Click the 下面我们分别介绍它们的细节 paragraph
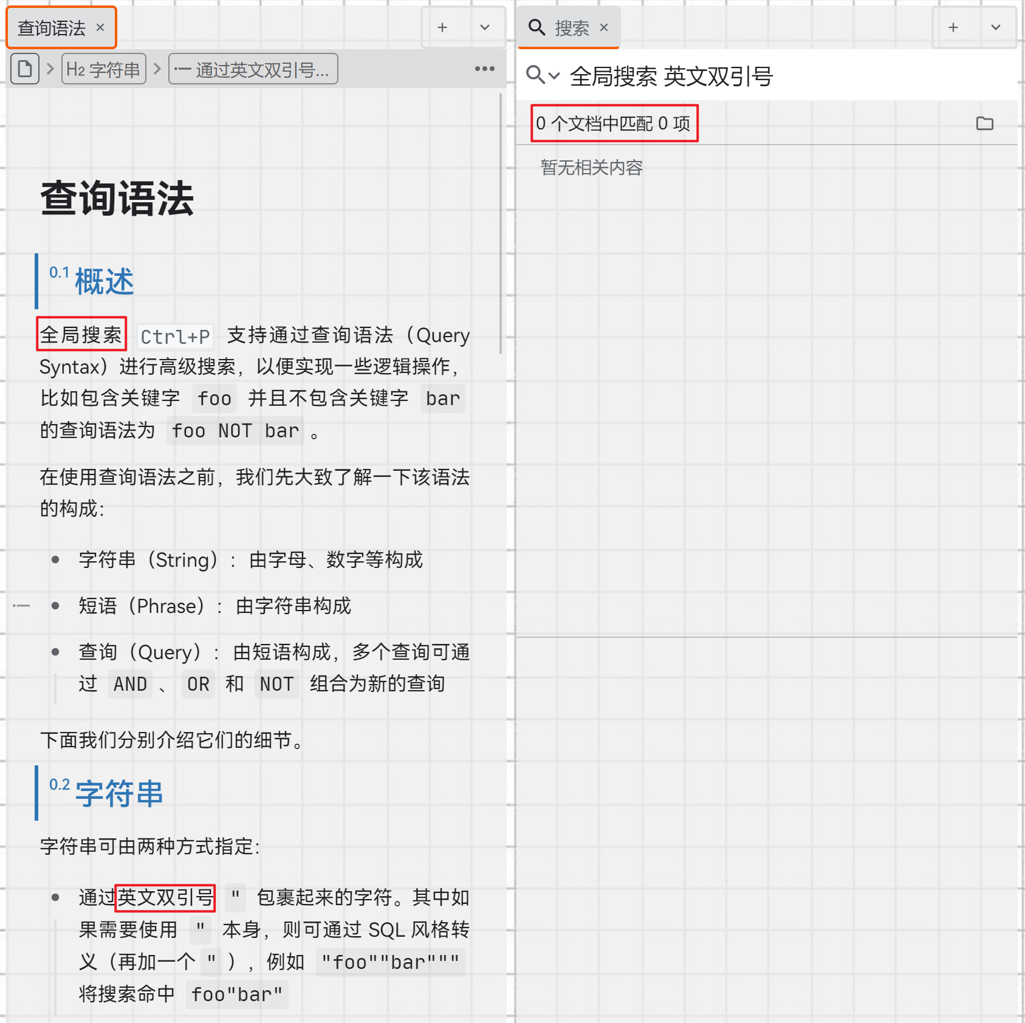 coord(171,740)
